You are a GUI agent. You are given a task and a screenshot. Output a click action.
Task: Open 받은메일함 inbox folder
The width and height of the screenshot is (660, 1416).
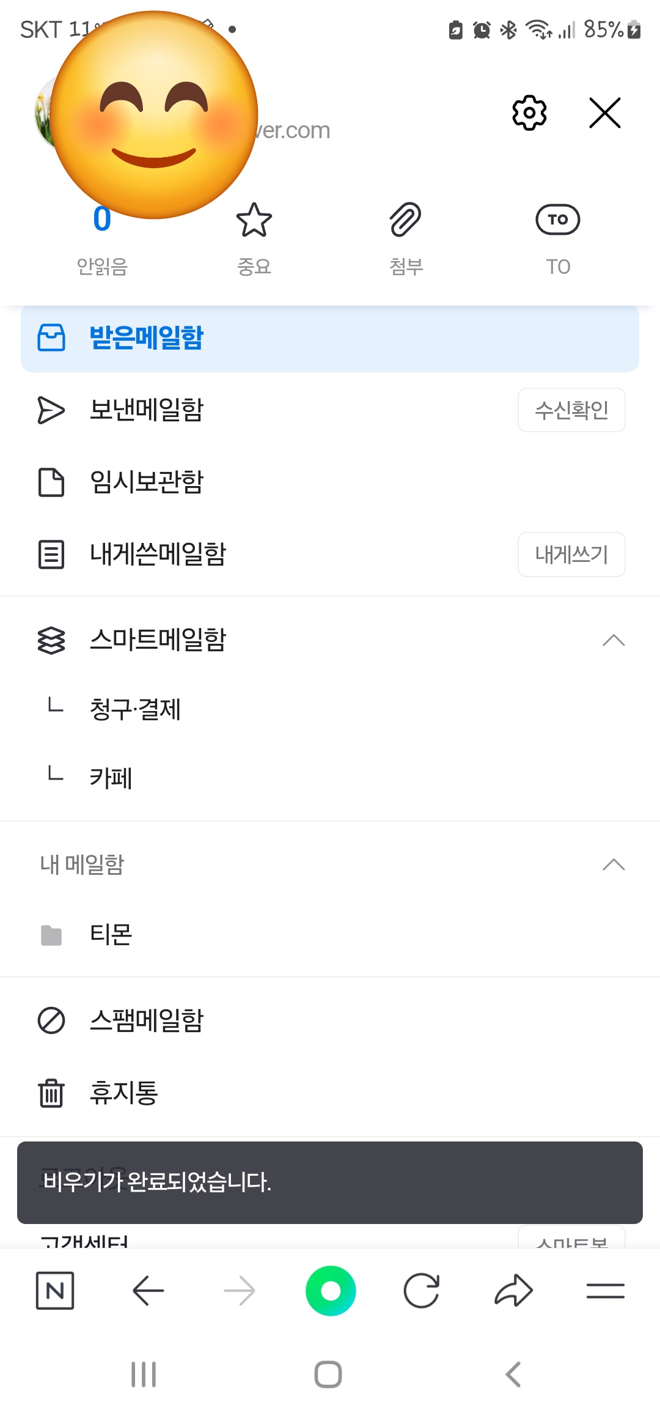pos(147,337)
